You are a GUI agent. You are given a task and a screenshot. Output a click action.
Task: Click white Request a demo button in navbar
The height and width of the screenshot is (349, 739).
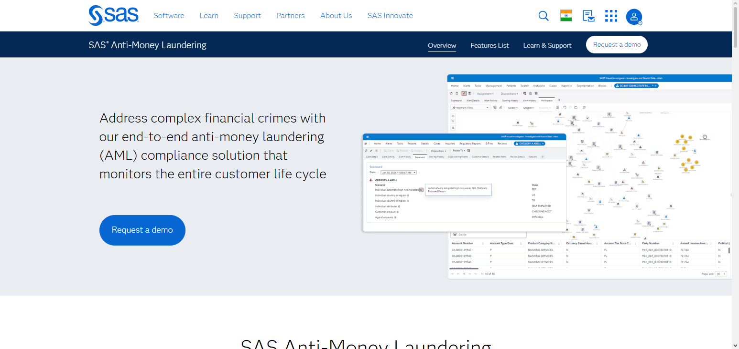click(x=617, y=44)
